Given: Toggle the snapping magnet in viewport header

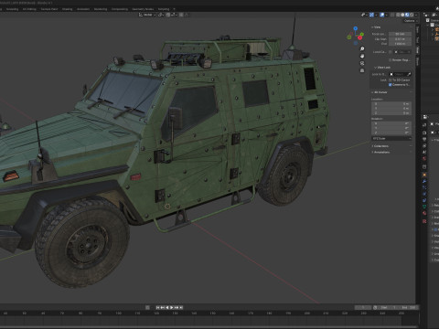Looking at the screenshot, I should 168,15.
